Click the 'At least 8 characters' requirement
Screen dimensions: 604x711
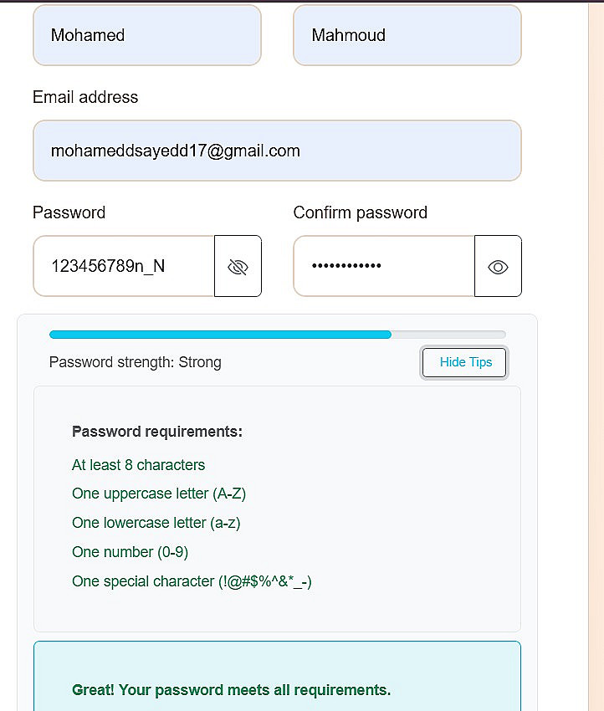tap(138, 465)
